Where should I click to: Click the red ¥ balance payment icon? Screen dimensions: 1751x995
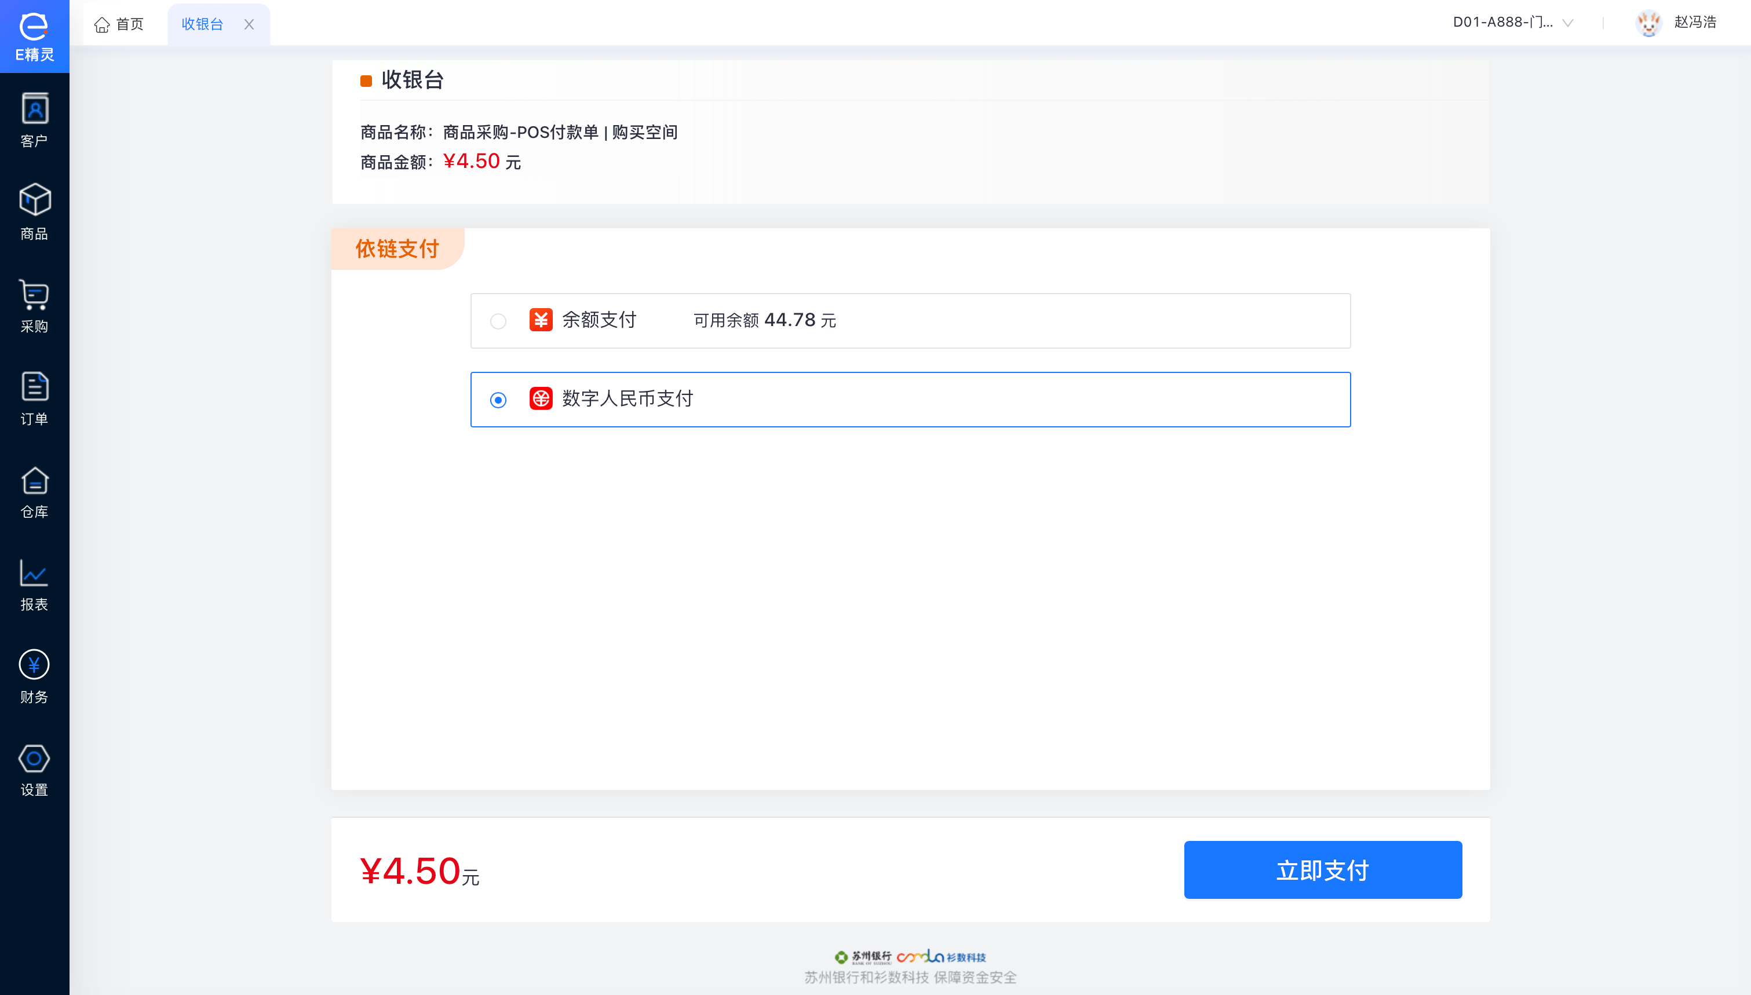point(541,320)
